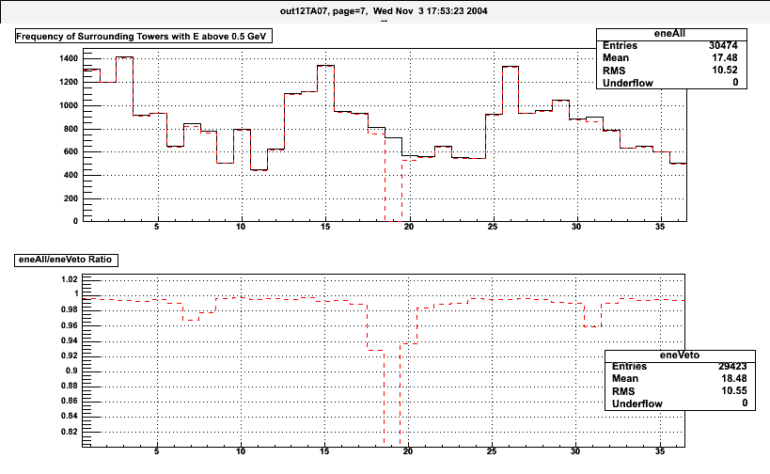
Task: Click x-axis label 10 on ratio plot
Action: [x=241, y=451]
